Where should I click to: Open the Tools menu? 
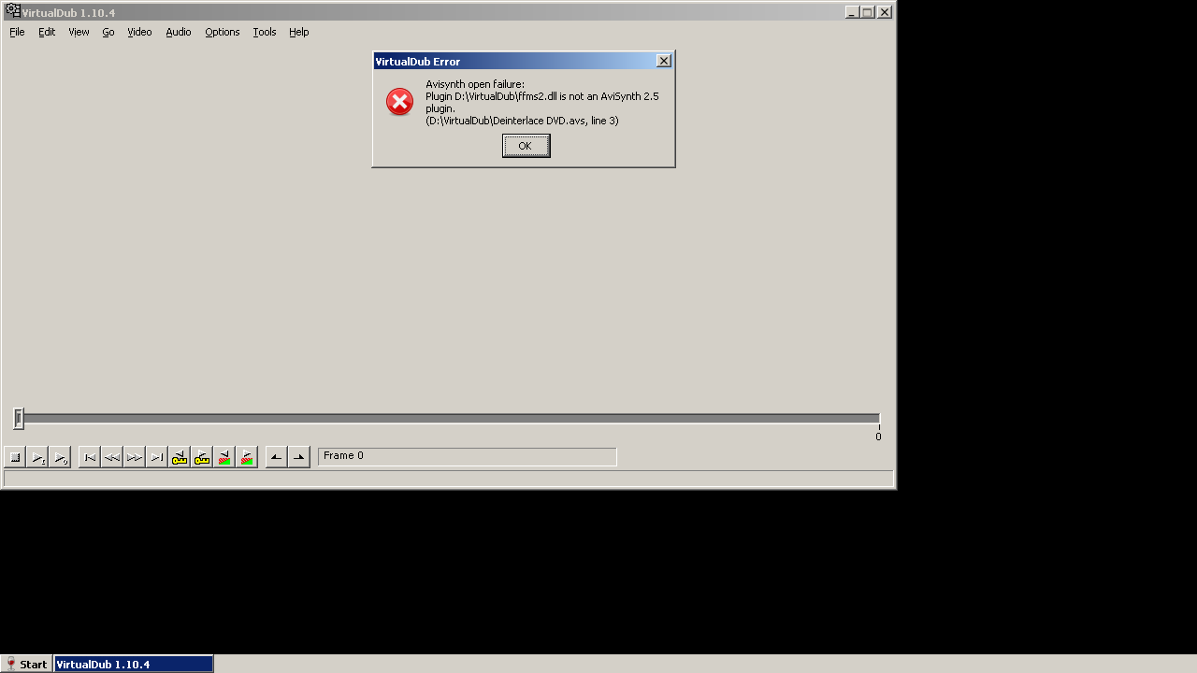[265, 32]
